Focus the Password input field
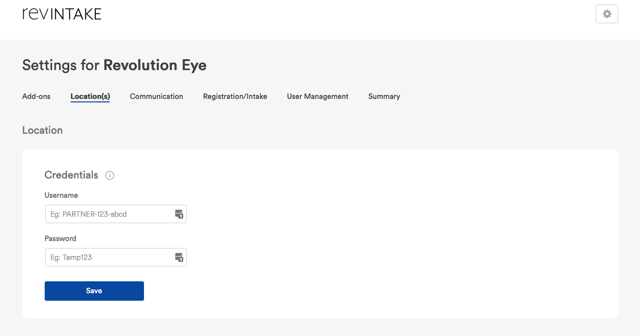 109,257
